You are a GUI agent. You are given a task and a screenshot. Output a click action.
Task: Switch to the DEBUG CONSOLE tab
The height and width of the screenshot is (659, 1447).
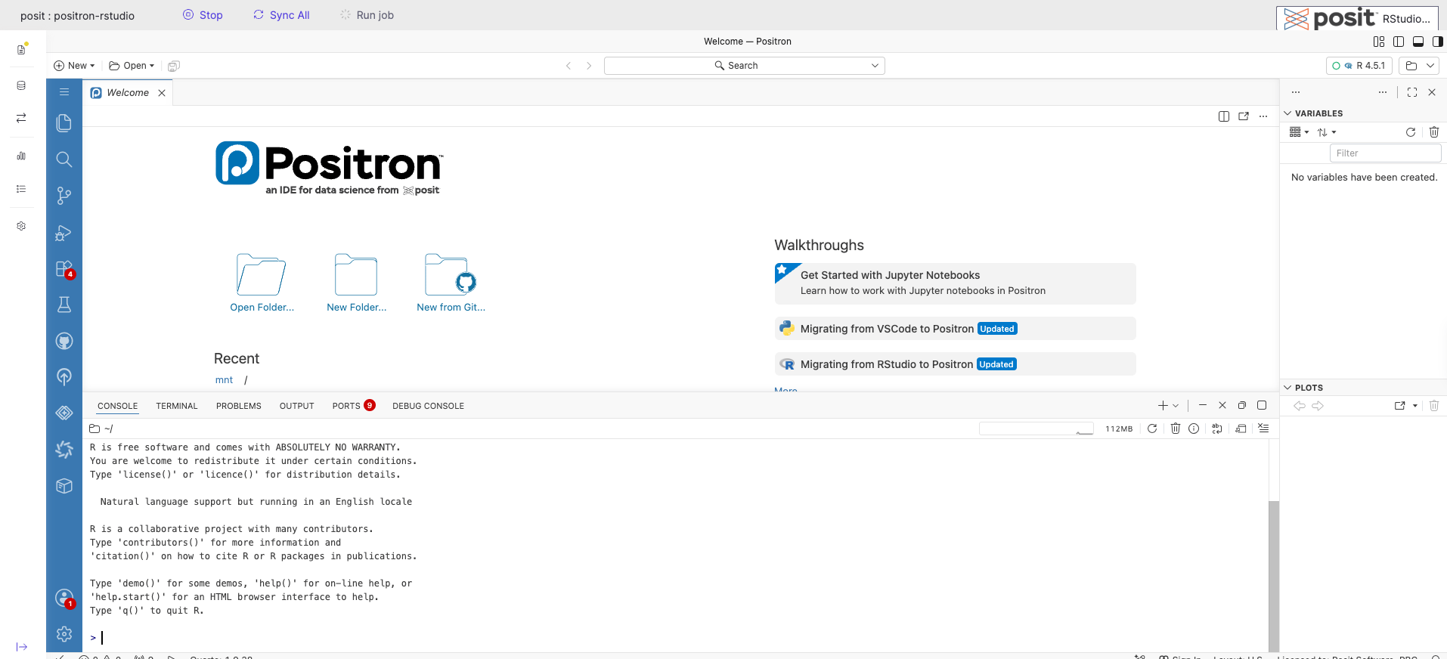tap(429, 406)
